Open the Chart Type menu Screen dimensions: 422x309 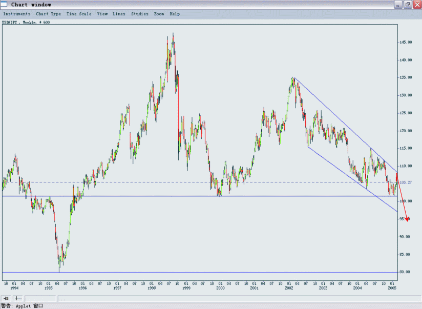point(49,14)
